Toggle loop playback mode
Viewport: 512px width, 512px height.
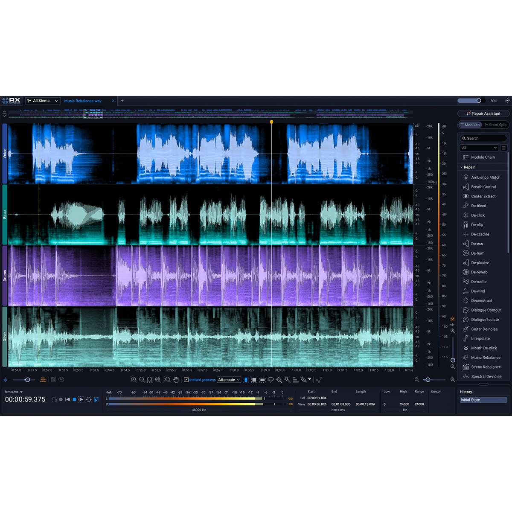89,399
